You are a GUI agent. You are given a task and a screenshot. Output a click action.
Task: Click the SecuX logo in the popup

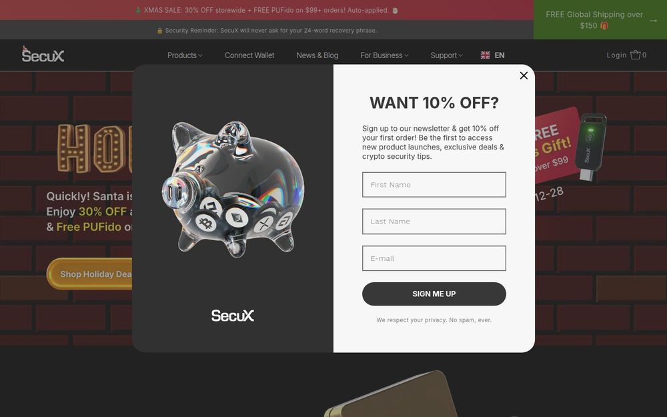[233, 316]
